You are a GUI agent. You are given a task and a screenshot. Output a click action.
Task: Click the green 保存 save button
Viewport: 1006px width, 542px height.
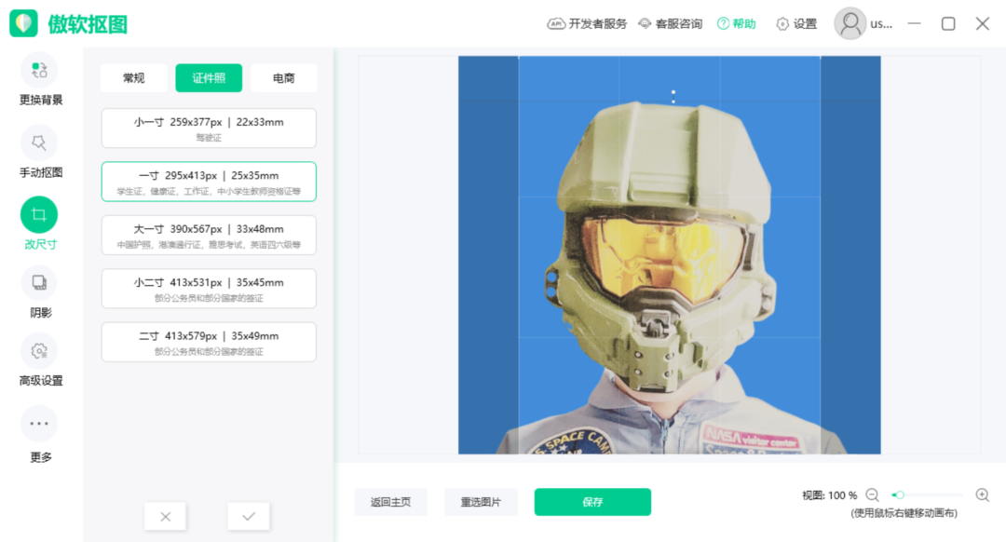click(592, 502)
